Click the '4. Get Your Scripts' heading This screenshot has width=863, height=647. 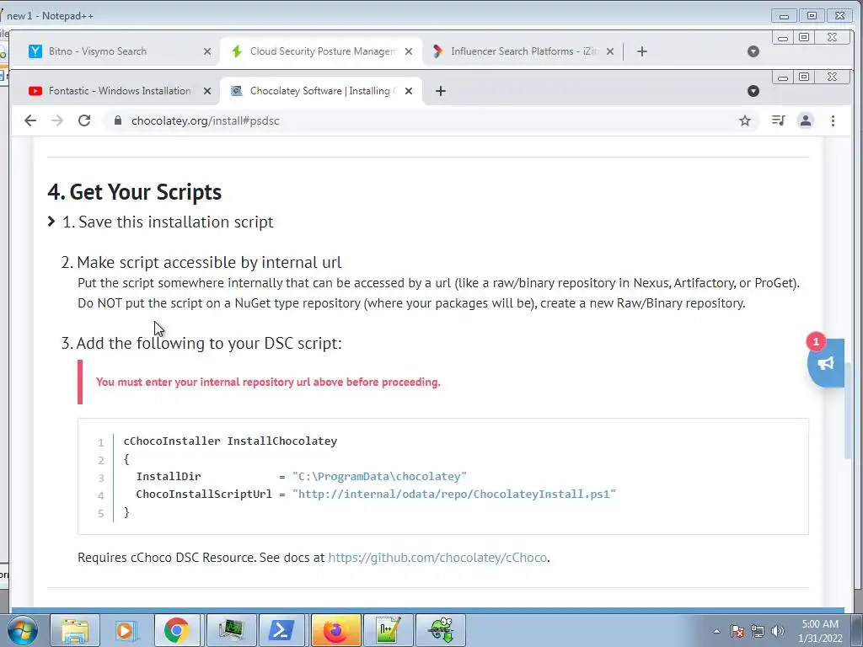tap(134, 192)
